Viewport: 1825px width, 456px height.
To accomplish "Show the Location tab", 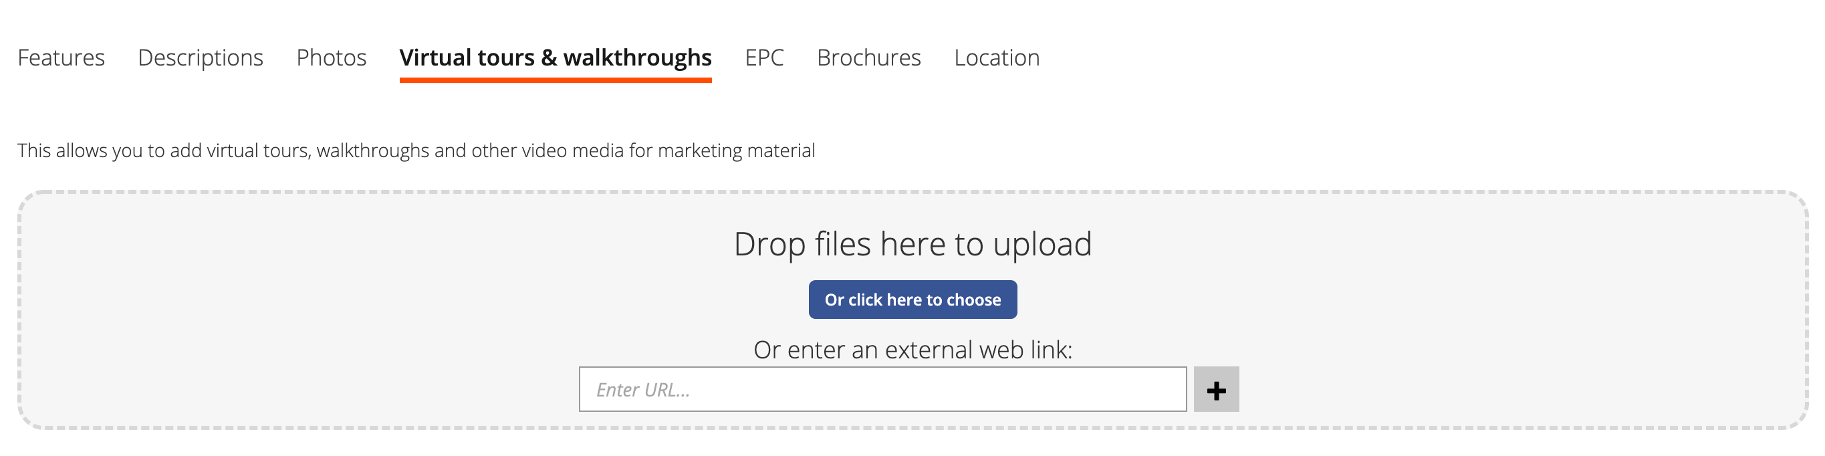I will 997,58.
